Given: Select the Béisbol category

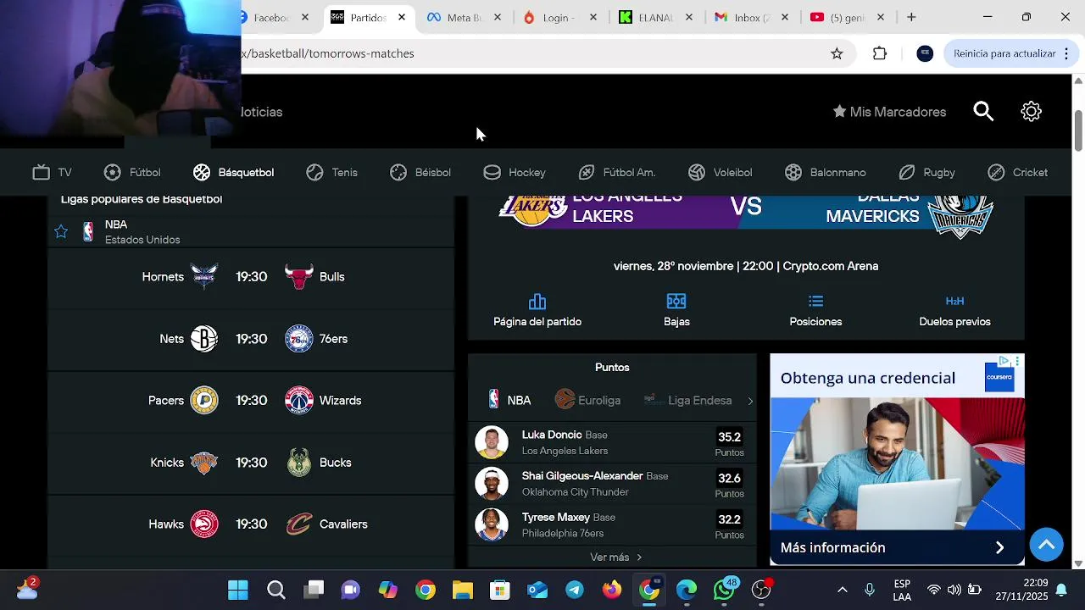Looking at the screenshot, I should point(420,172).
